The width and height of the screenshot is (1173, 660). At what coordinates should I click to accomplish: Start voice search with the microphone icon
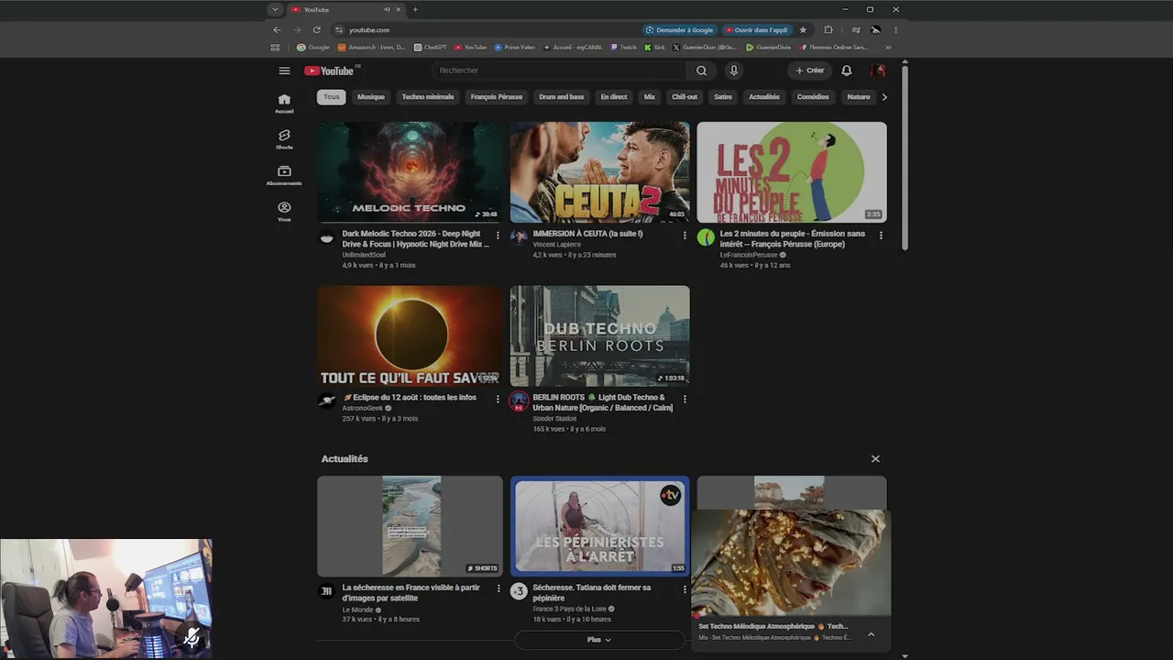tap(733, 71)
